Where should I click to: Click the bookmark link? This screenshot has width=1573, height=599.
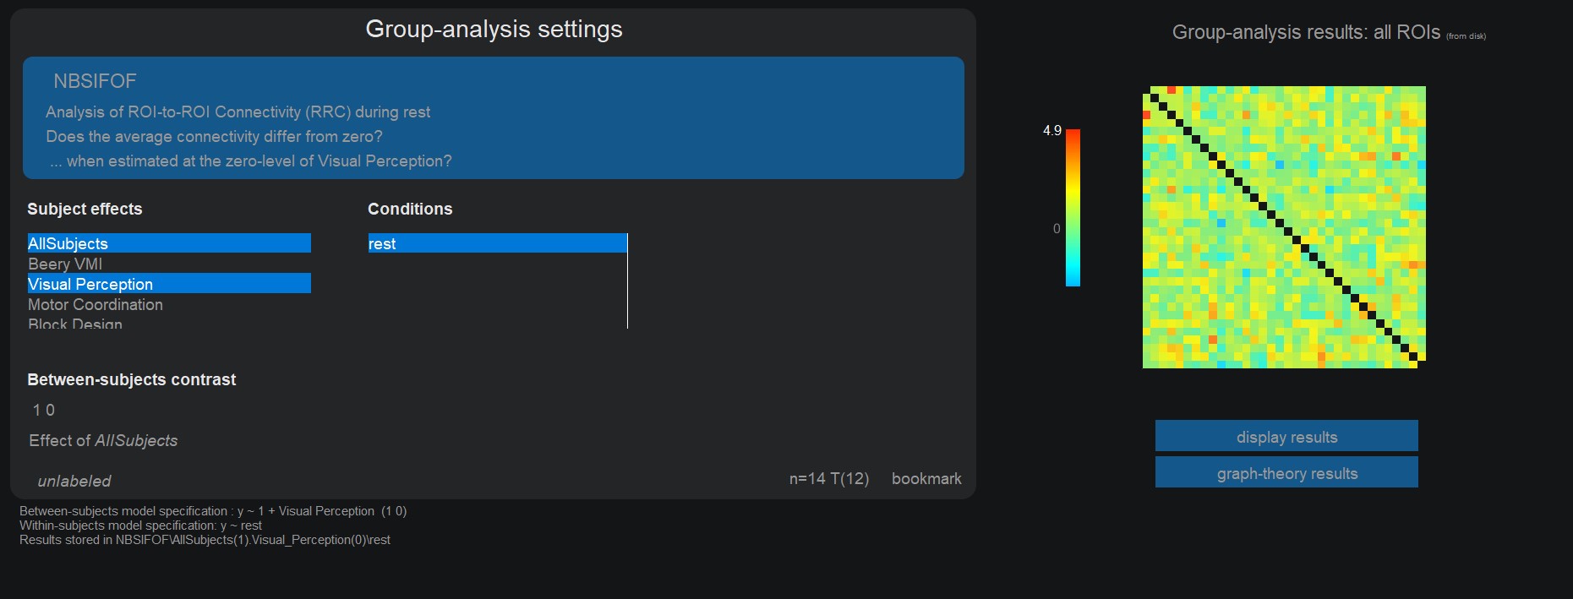click(926, 478)
